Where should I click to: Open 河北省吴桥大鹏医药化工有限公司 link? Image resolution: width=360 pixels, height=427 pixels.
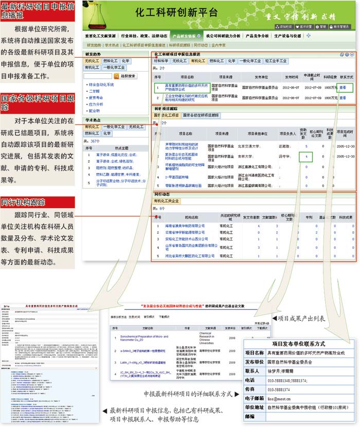(x=190, y=257)
